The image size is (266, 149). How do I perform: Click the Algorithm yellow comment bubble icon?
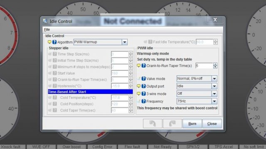click(x=49, y=42)
